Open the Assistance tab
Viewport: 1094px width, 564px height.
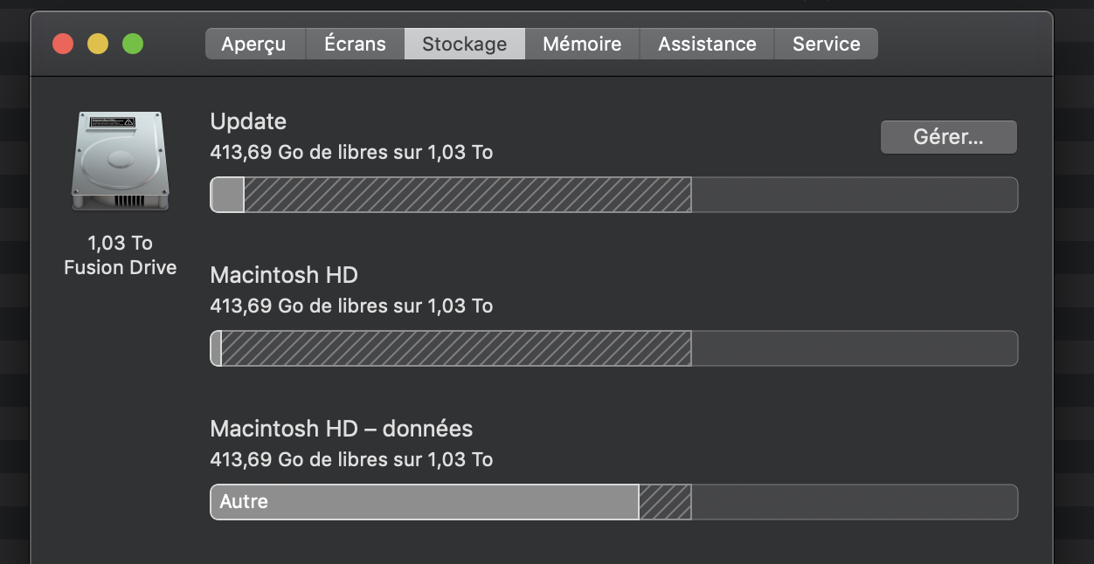tap(707, 44)
